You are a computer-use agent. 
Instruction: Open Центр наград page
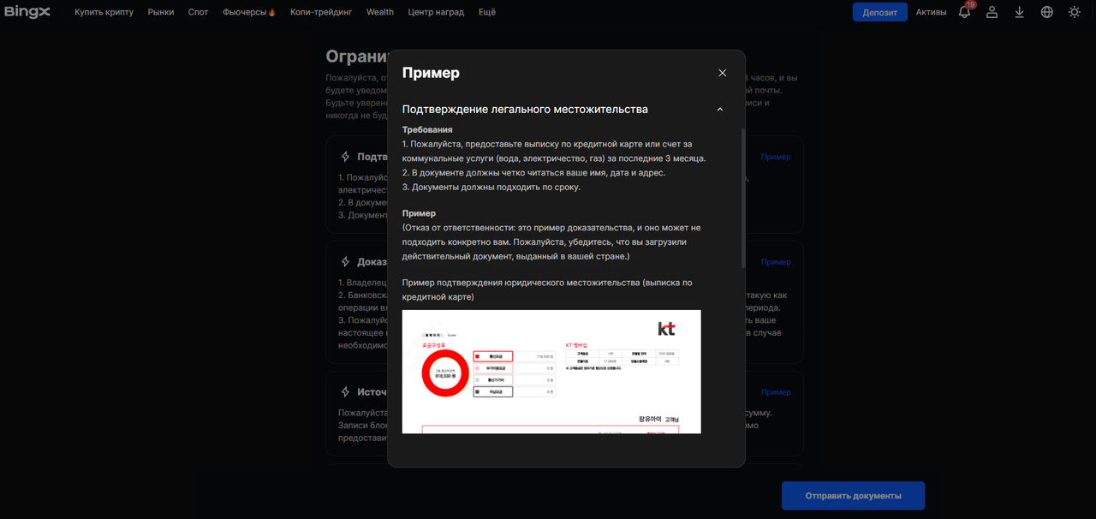[436, 12]
